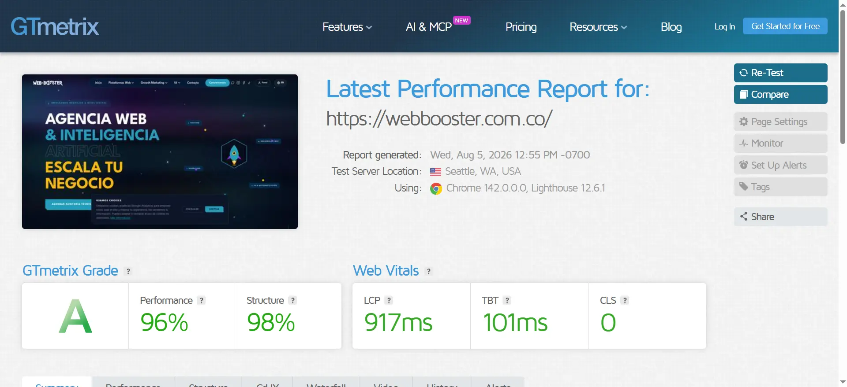The image size is (847, 387).
Task: Click the scrollbar down arrow
Action: (843, 382)
